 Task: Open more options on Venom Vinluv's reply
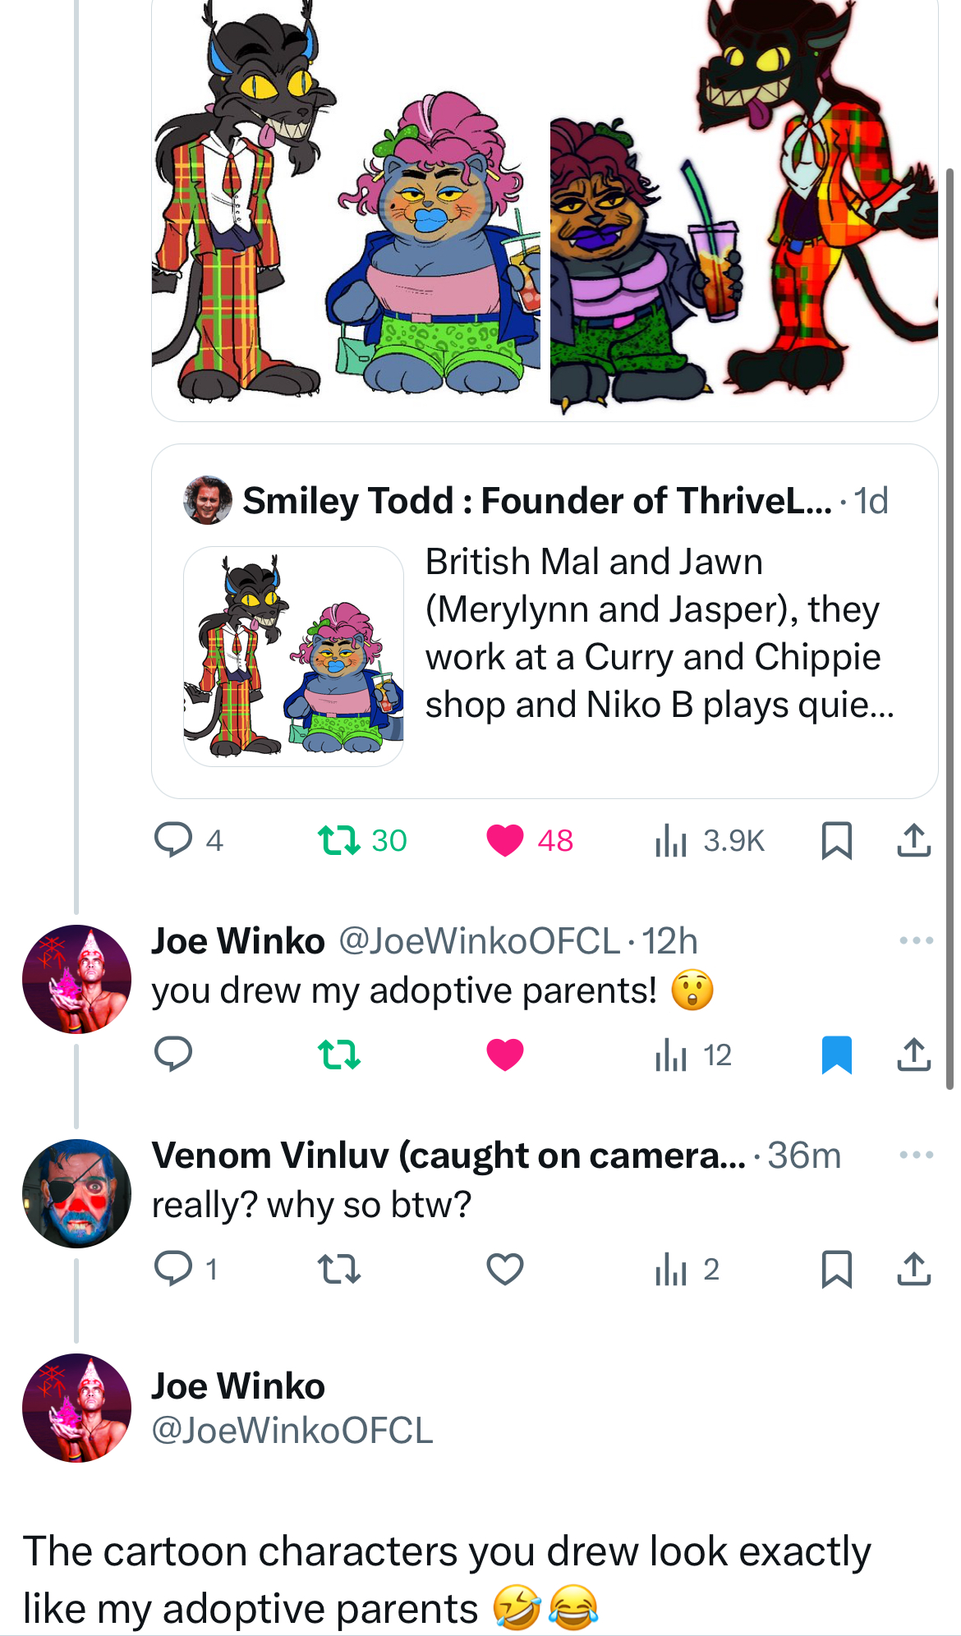(x=916, y=1155)
